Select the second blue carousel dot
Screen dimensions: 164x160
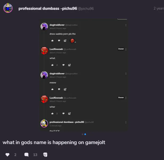pos(85,134)
